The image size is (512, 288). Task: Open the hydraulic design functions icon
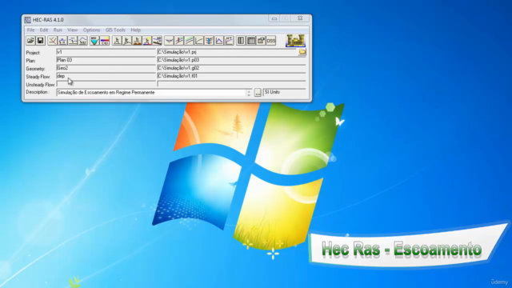pos(158,41)
